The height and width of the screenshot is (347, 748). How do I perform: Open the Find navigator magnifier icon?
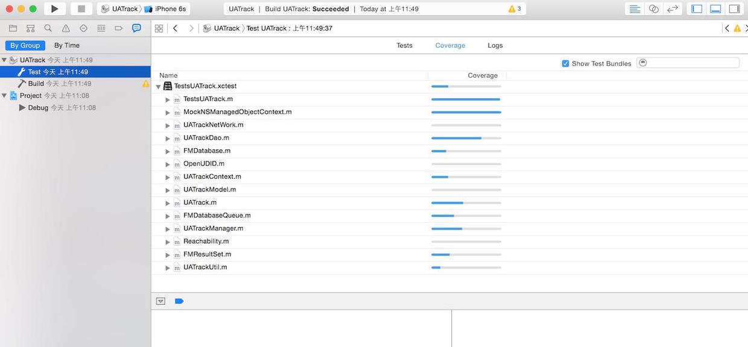click(48, 28)
